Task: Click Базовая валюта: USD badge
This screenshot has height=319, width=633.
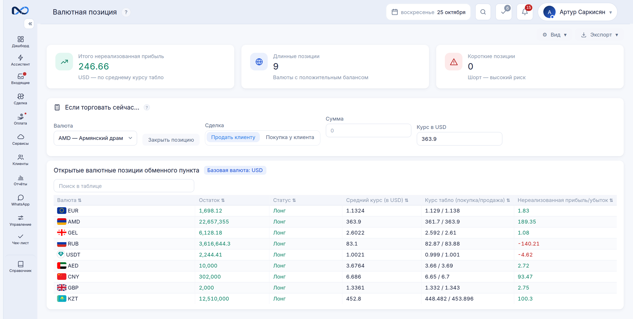Action: tap(235, 170)
